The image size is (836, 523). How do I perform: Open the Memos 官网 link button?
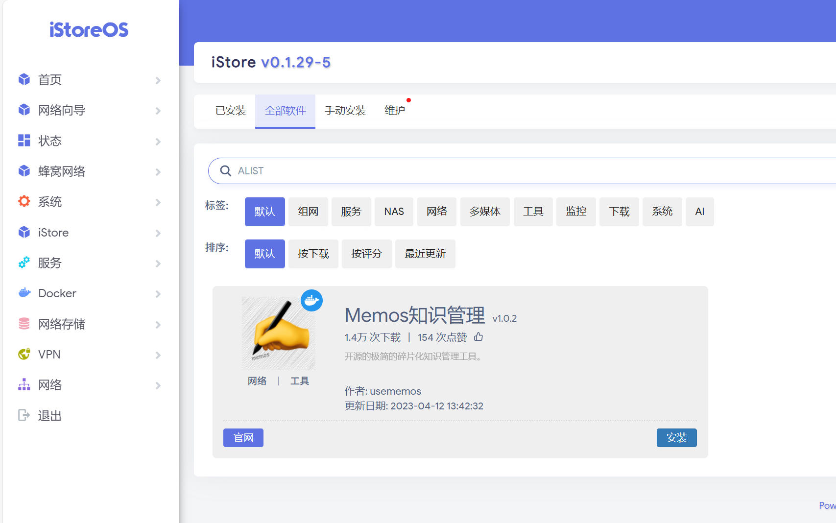tap(243, 438)
